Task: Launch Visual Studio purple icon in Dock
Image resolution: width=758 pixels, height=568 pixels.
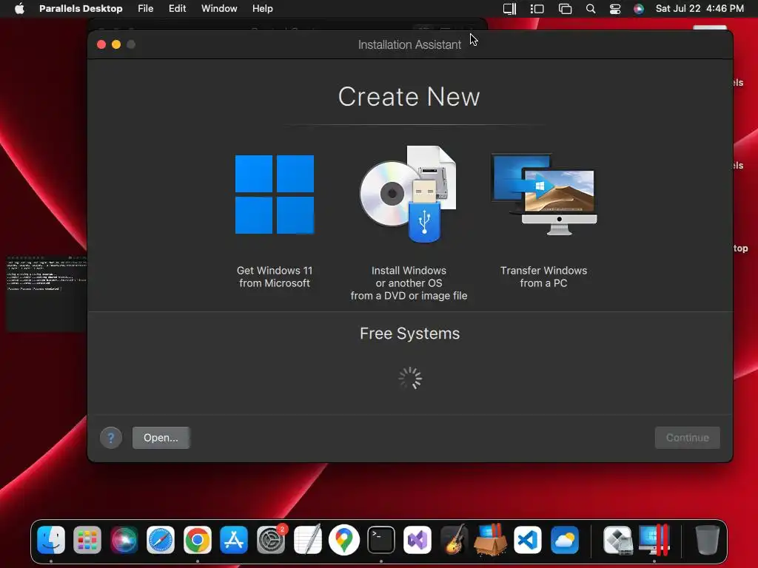Action: pos(417,539)
